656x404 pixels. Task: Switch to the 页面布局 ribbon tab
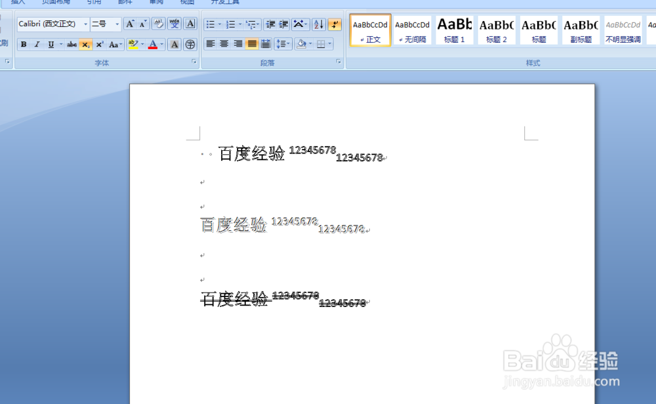coord(56,2)
